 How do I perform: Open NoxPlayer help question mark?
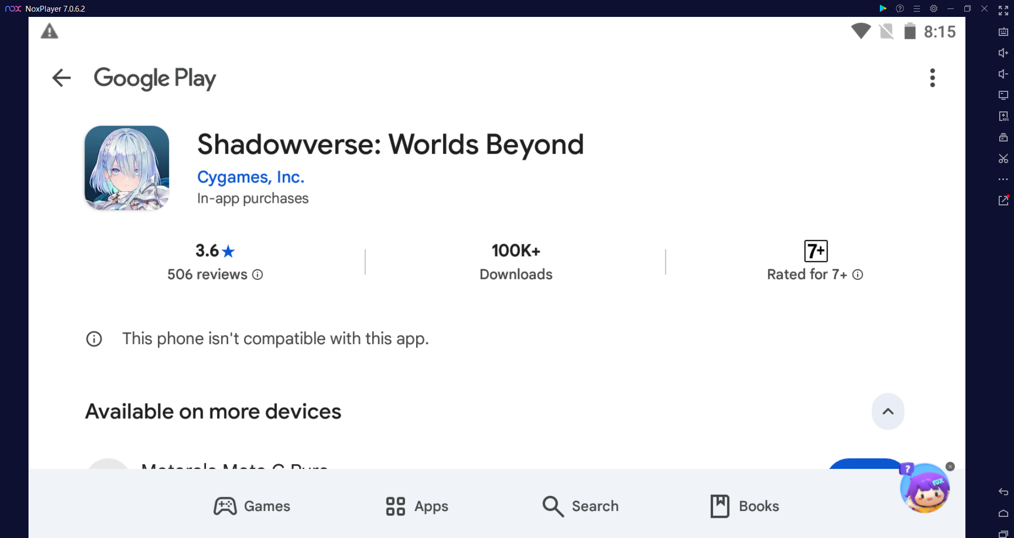(900, 8)
